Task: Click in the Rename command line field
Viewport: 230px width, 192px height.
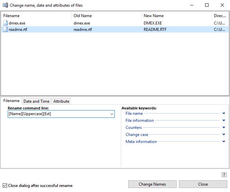Action: click(57, 114)
